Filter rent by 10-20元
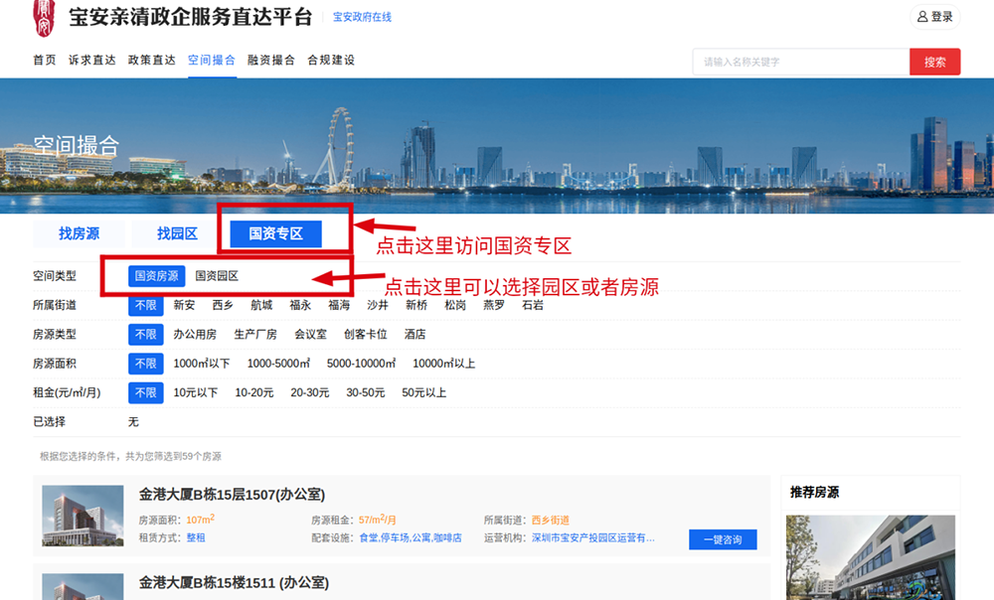This screenshot has width=994, height=600. (254, 392)
